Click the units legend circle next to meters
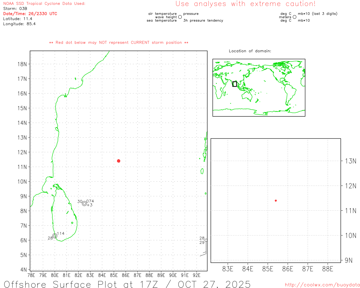The width and height of the screenshot is (360, 288). point(294,17)
